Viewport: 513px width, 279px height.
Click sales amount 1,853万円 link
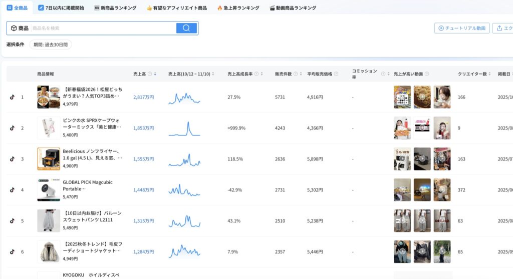143,128
